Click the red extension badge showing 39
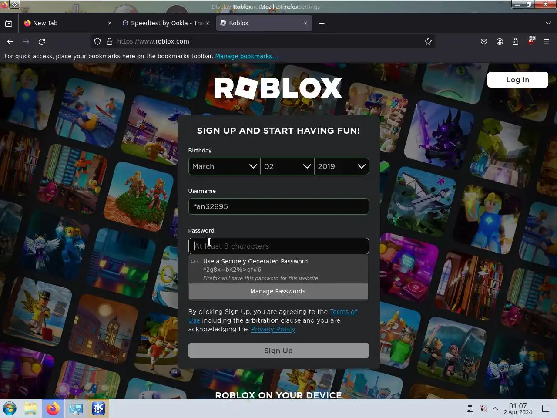Screen dimensions: 557x418 [531, 41]
